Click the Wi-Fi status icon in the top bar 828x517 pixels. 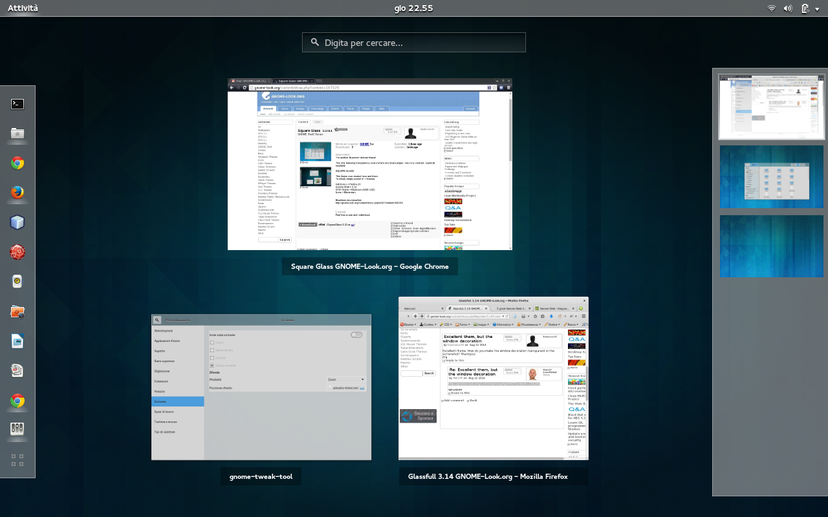pos(771,8)
